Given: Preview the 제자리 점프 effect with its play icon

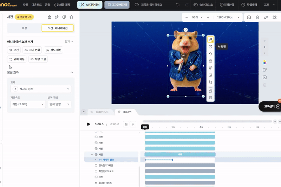Looking at the screenshot, I should pyautogui.click(x=15, y=89).
